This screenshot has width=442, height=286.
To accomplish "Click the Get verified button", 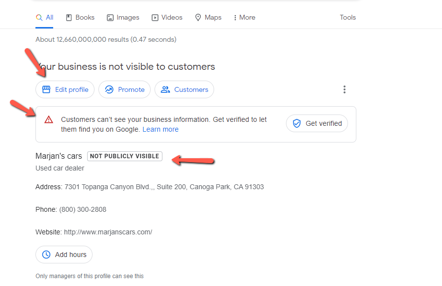I will point(317,123).
